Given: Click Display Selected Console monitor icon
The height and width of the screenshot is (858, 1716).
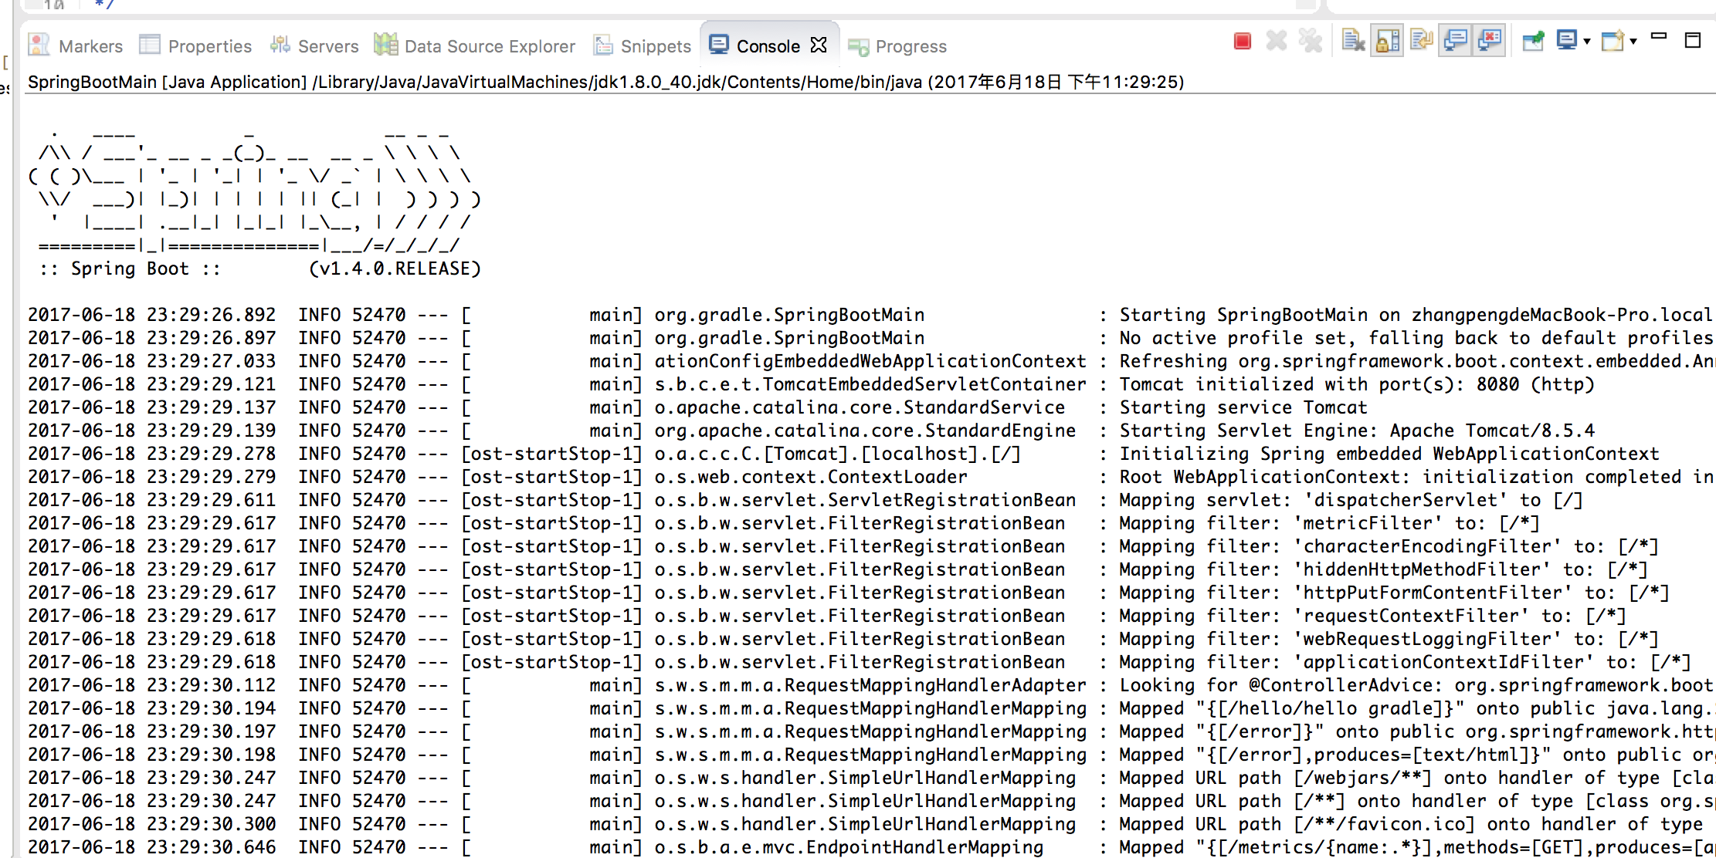Looking at the screenshot, I should click(1567, 41).
